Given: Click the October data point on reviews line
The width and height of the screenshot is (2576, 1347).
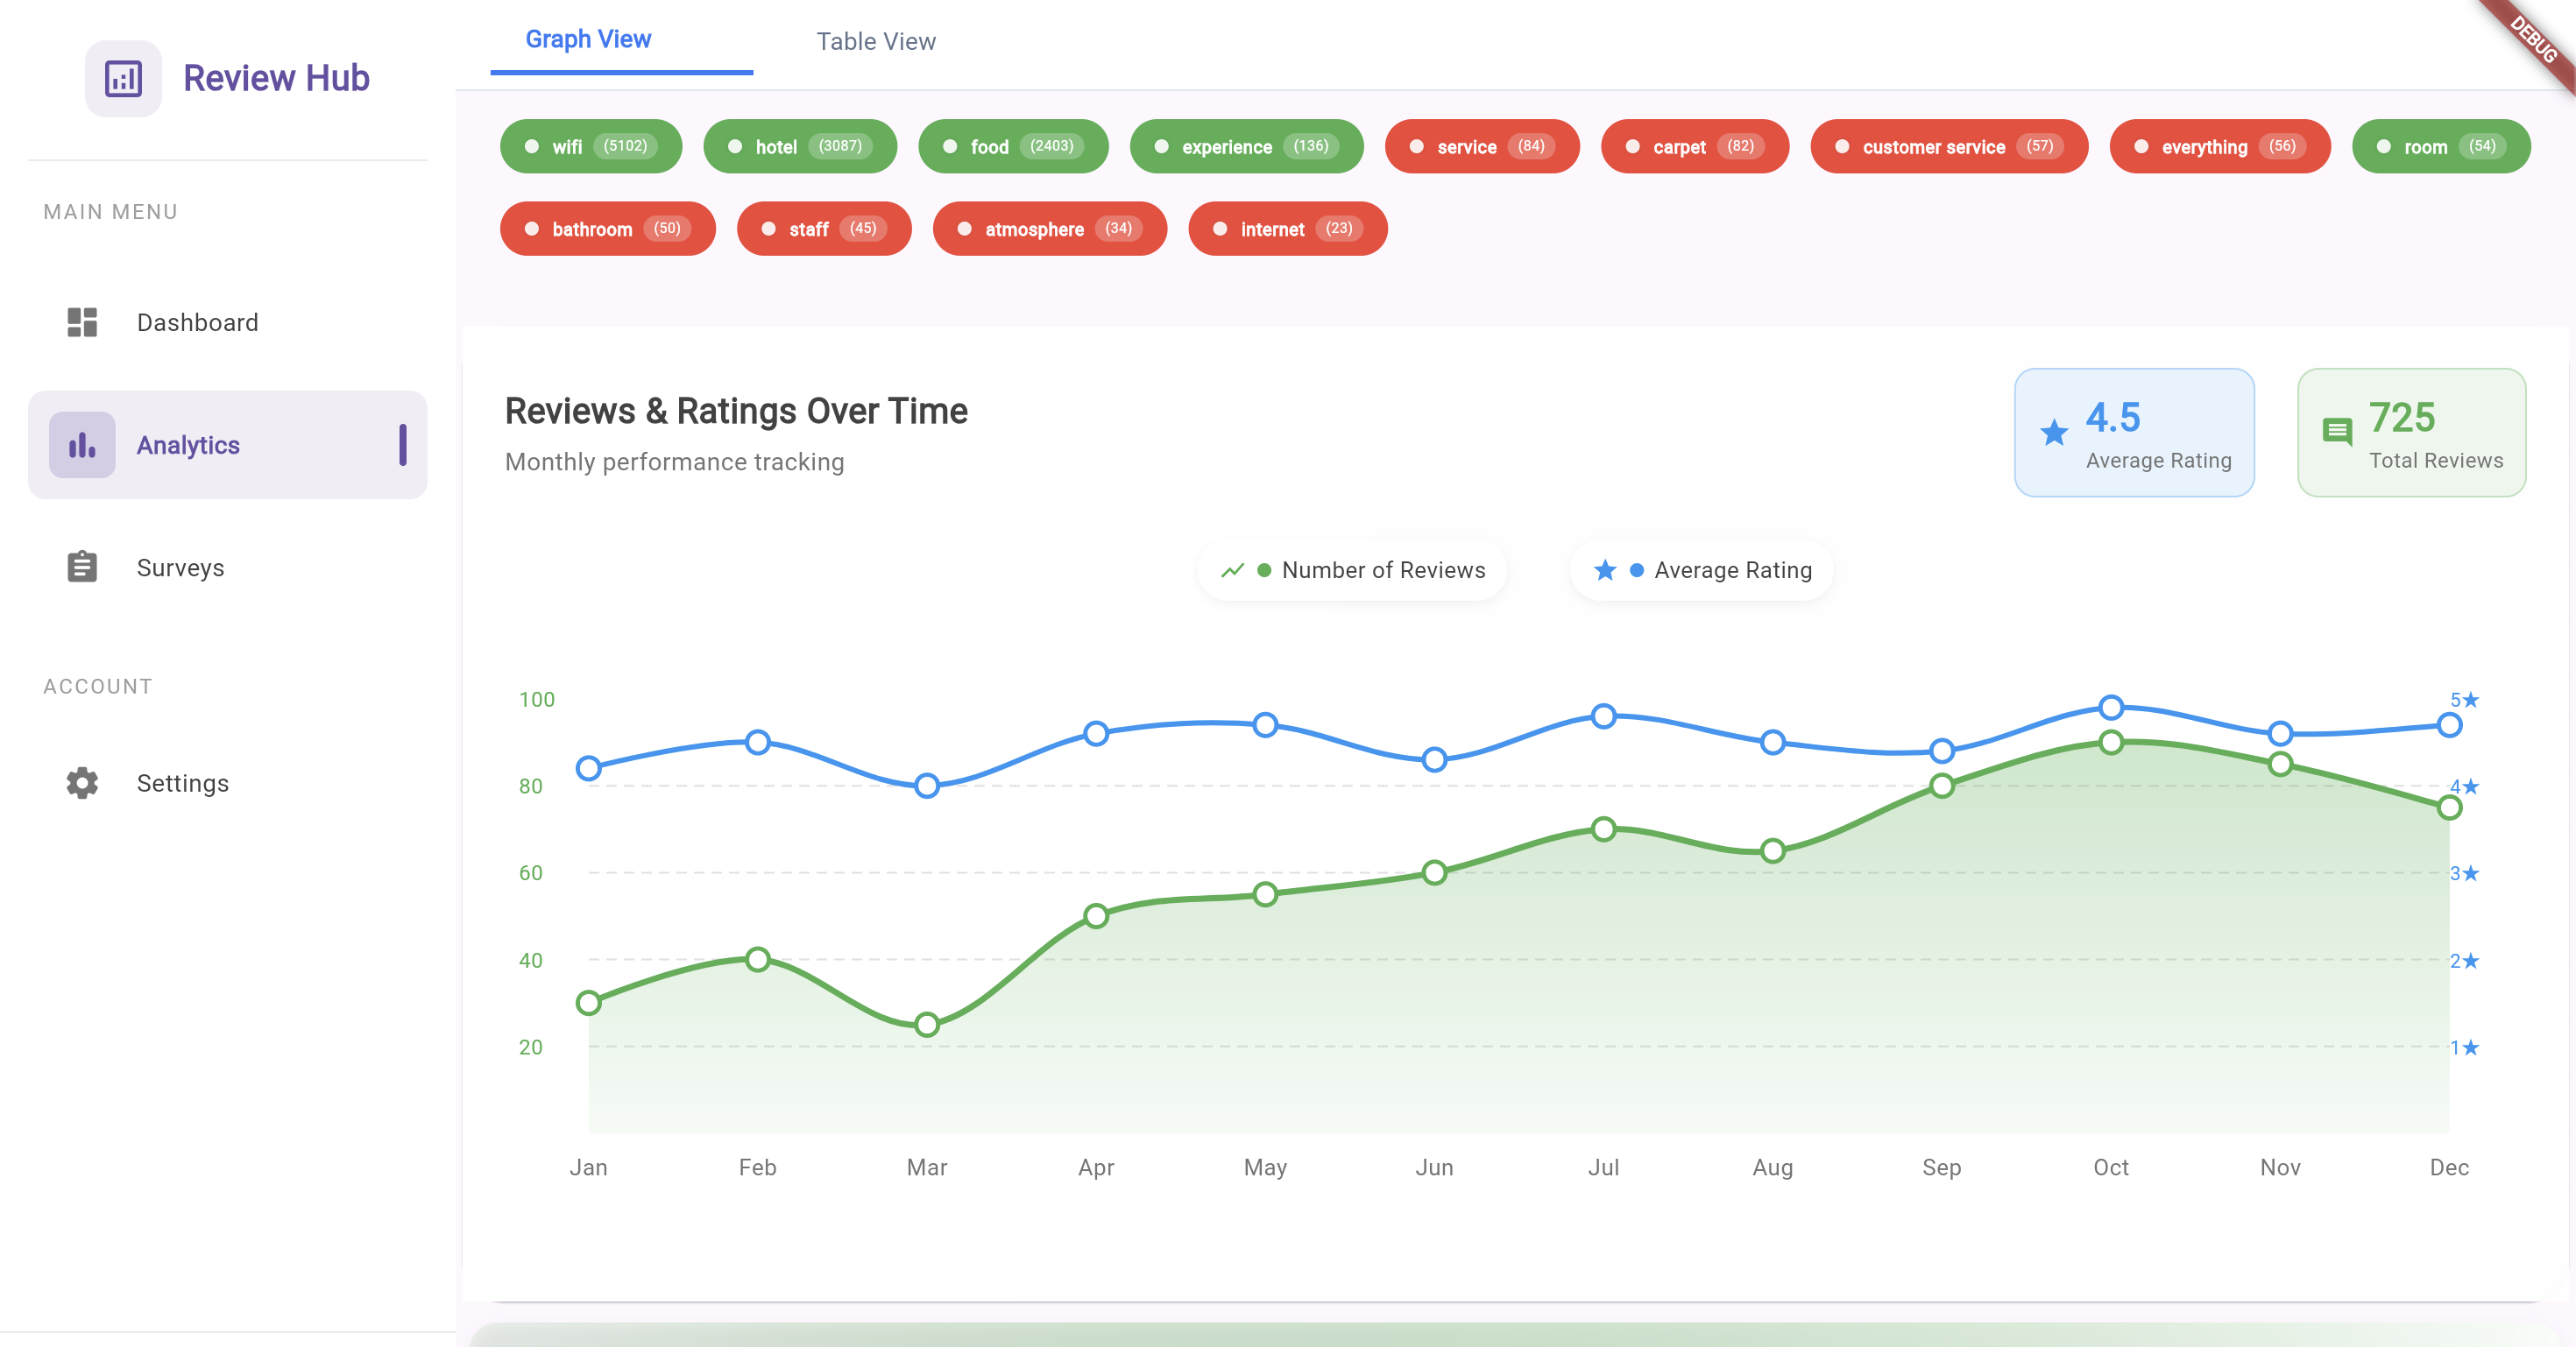Looking at the screenshot, I should [2111, 743].
